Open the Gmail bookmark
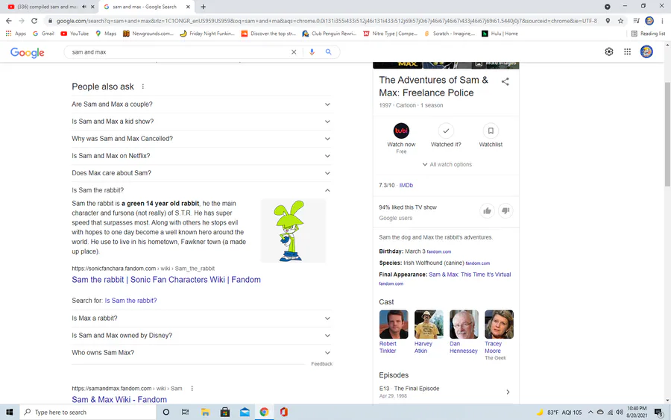 point(43,34)
